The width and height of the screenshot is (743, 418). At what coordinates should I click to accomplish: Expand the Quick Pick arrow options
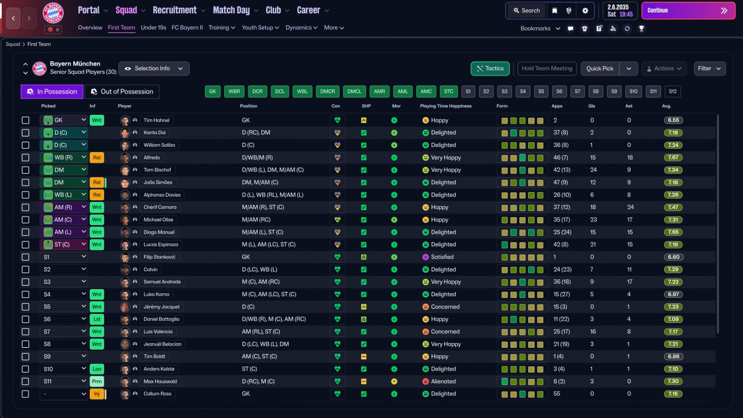tap(629, 69)
